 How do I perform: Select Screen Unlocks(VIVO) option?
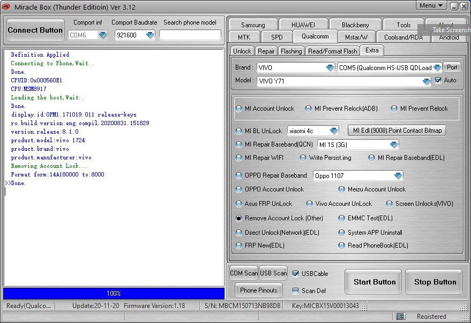point(390,204)
